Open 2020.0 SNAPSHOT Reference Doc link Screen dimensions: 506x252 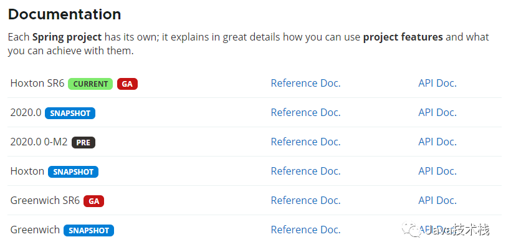click(x=305, y=112)
